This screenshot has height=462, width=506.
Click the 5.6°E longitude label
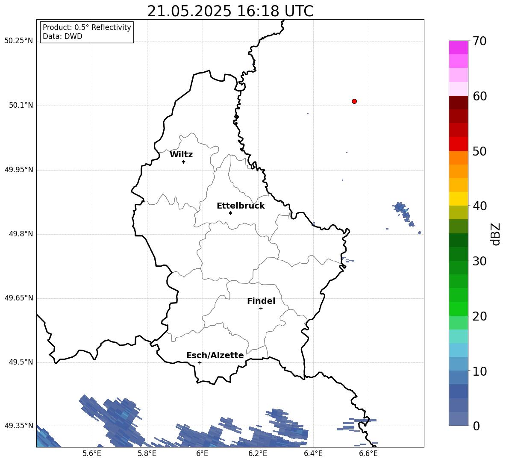pyautogui.click(x=91, y=453)
